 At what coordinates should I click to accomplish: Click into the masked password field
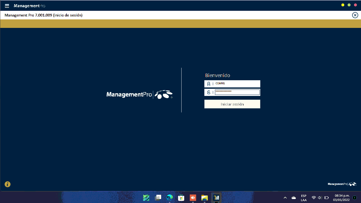coord(237,92)
